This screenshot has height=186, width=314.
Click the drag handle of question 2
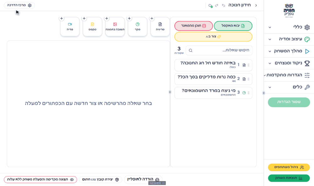click(248, 79)
